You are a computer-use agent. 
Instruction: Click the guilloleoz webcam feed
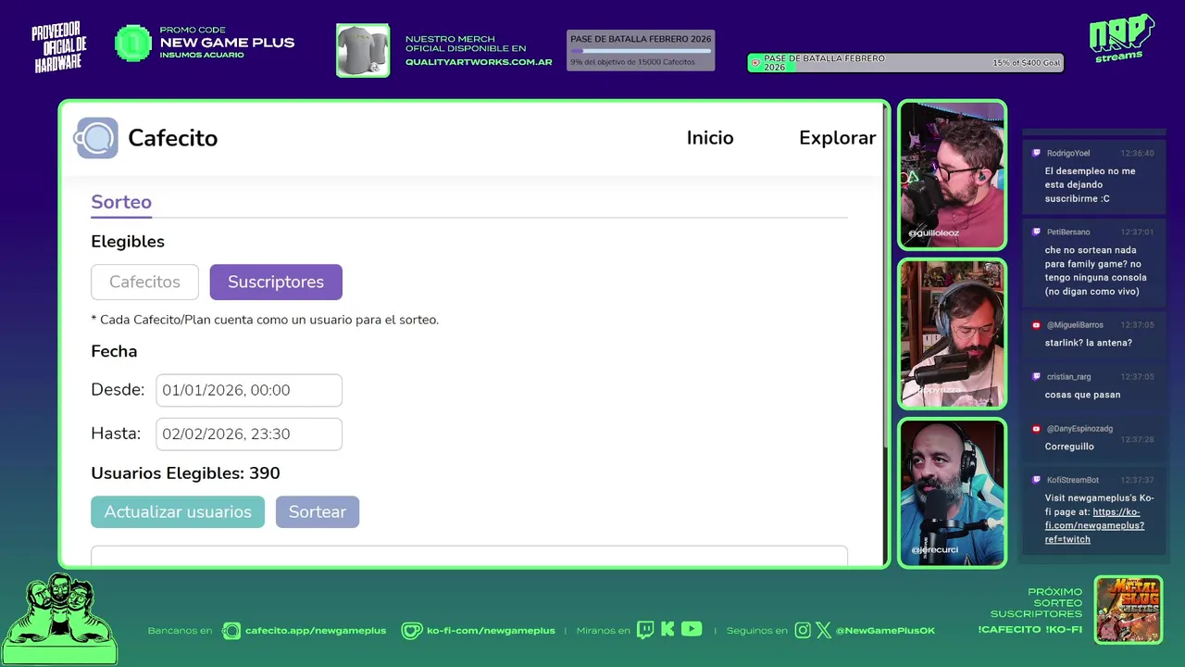(952, 175)
